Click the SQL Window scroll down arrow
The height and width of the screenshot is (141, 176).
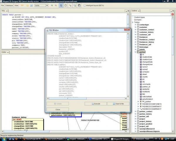(128, 96)
